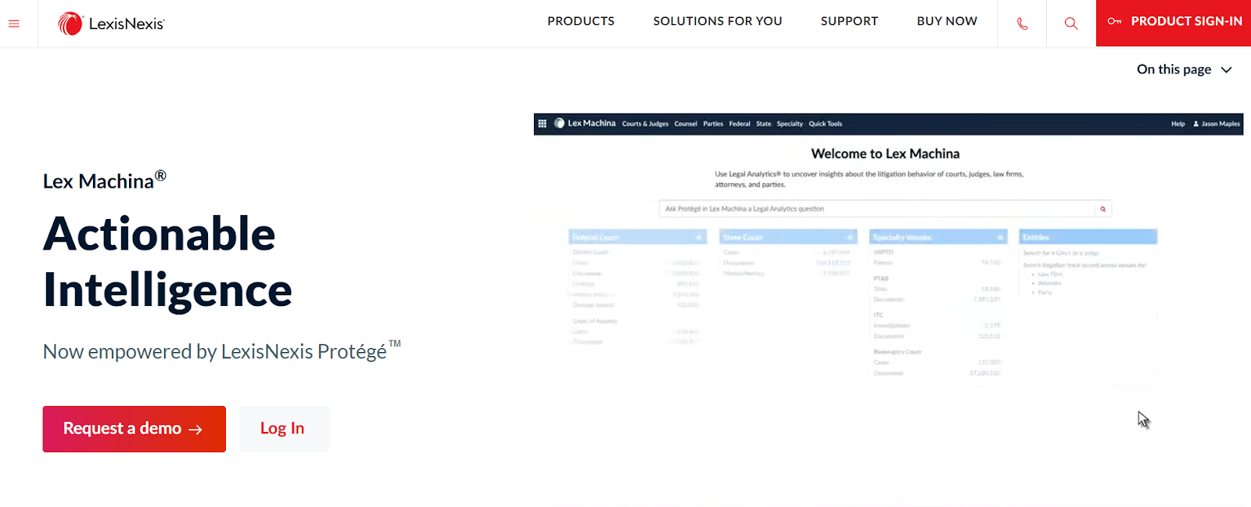Click Help in Lex Machina bar
The width and height of the screenshot is (1251, 507).
[x=1178, y=124]
